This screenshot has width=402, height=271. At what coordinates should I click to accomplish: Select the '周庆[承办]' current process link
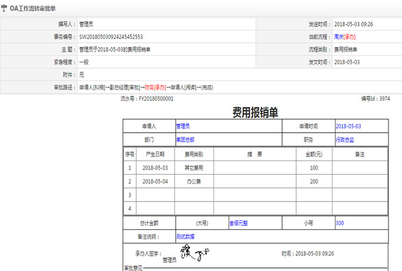[x=344, y=37]
